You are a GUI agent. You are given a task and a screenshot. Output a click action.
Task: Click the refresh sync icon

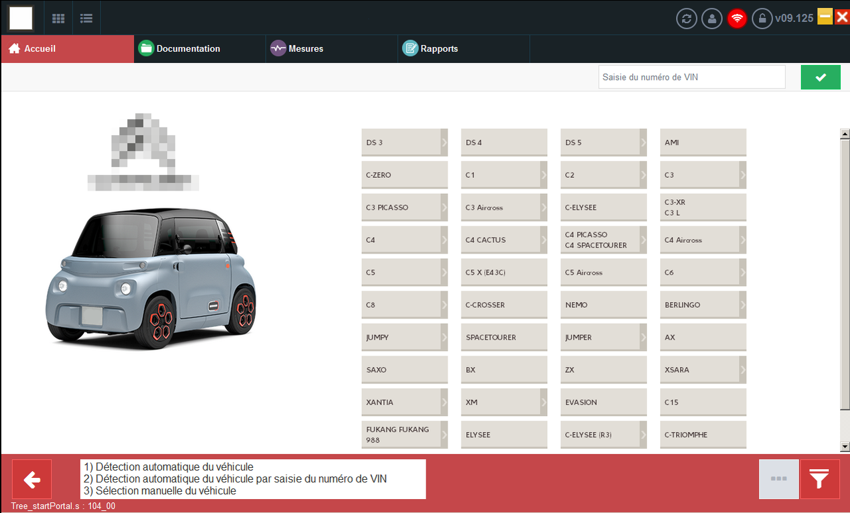687,19
